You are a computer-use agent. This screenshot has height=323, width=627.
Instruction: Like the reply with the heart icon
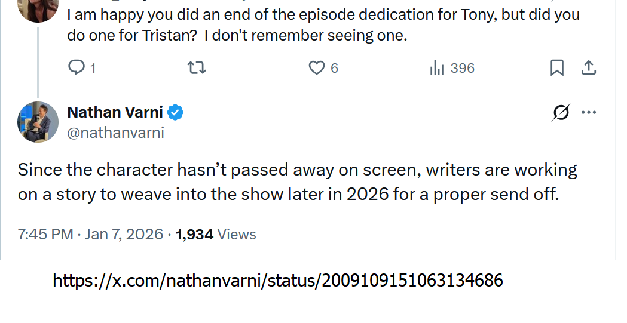pyautogui.click(x=316, y=68)
